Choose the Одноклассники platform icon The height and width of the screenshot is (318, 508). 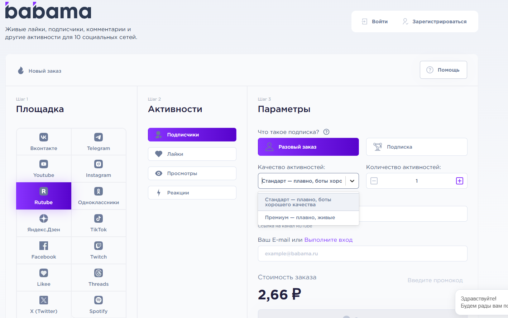99,191
